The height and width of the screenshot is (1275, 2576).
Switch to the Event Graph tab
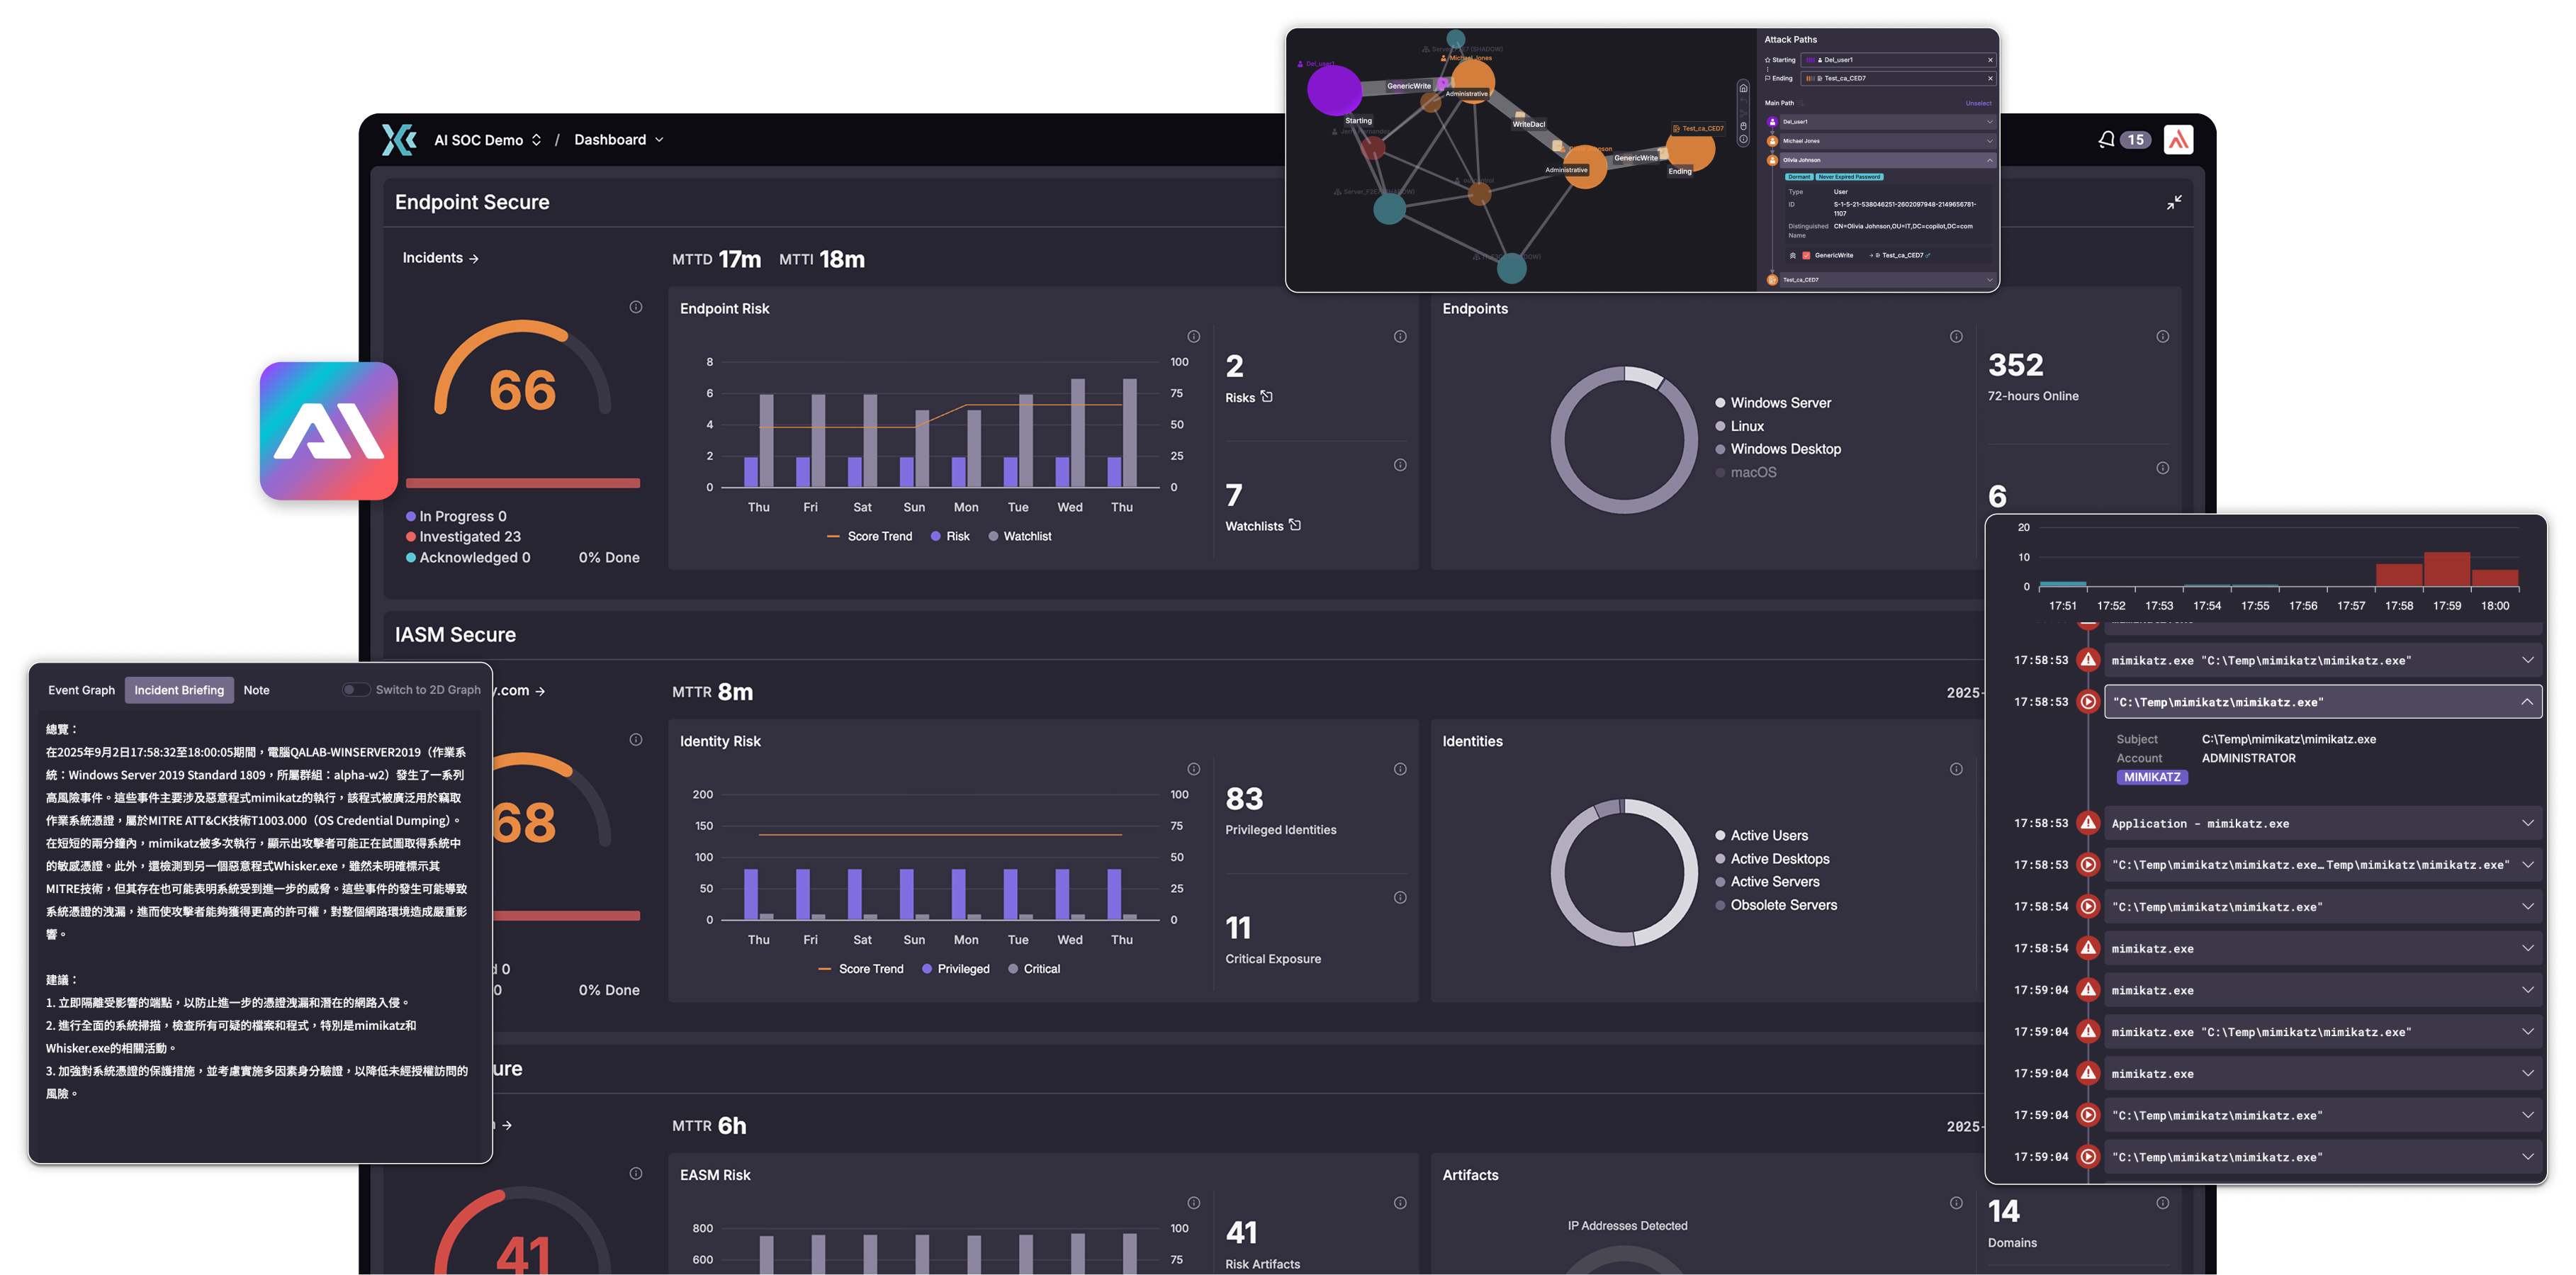coord(81,690)
